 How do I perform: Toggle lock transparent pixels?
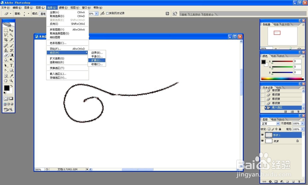click(269, 129)
